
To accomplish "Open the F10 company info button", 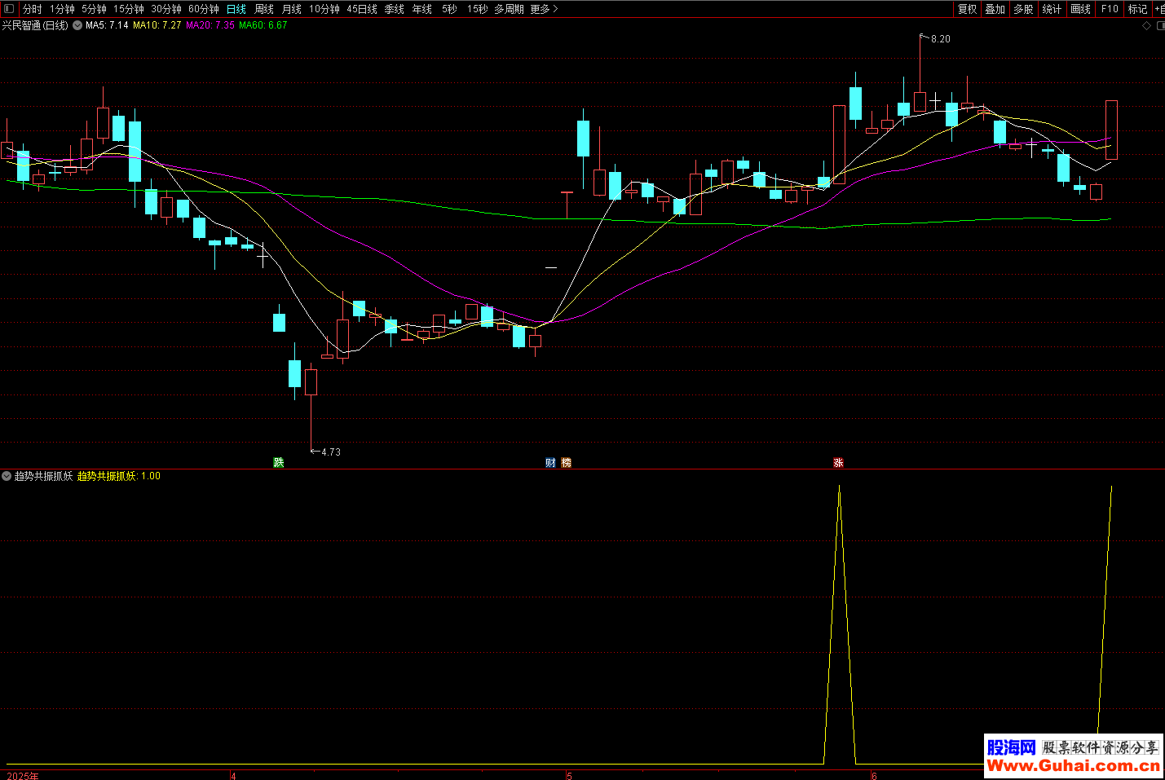I will (1110, 9).
